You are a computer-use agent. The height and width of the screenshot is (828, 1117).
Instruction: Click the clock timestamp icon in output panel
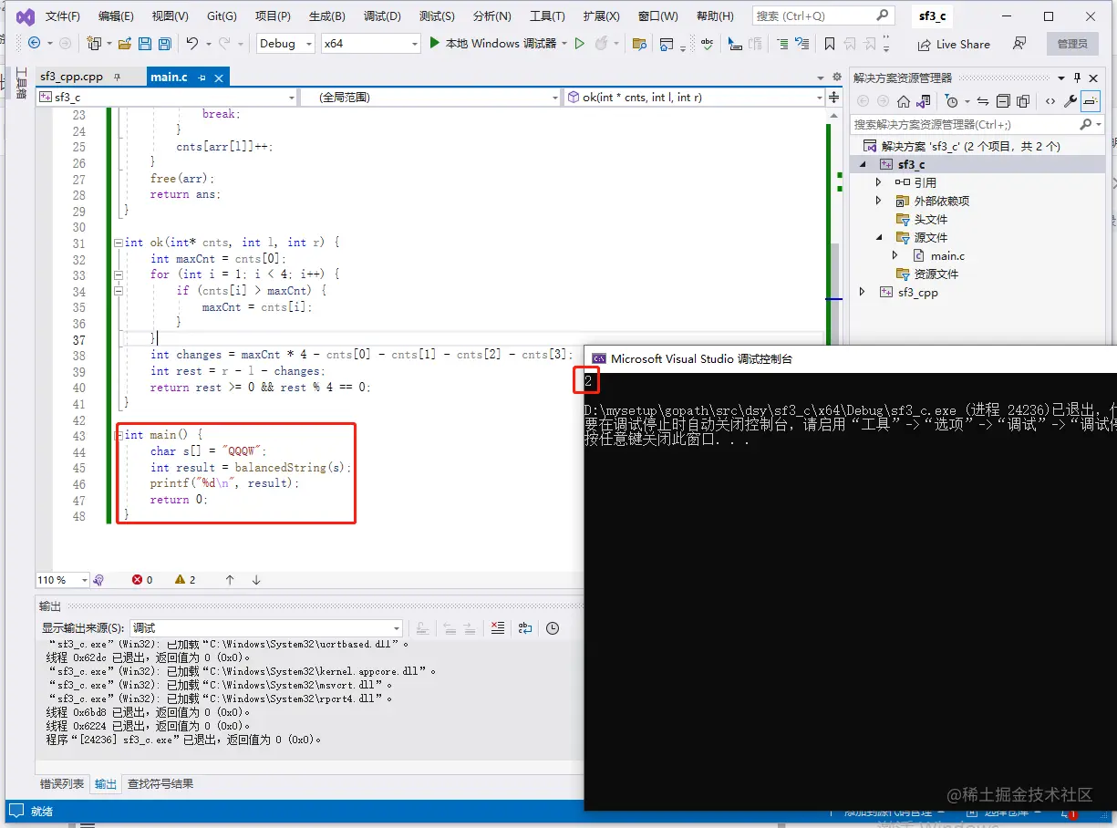(x=553, y=627)
